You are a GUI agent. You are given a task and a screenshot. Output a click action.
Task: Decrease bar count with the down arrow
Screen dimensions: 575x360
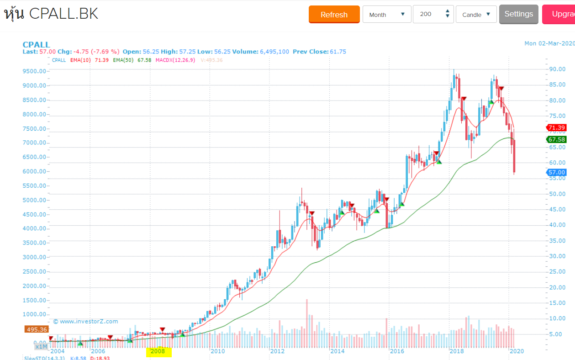(448, 17)
